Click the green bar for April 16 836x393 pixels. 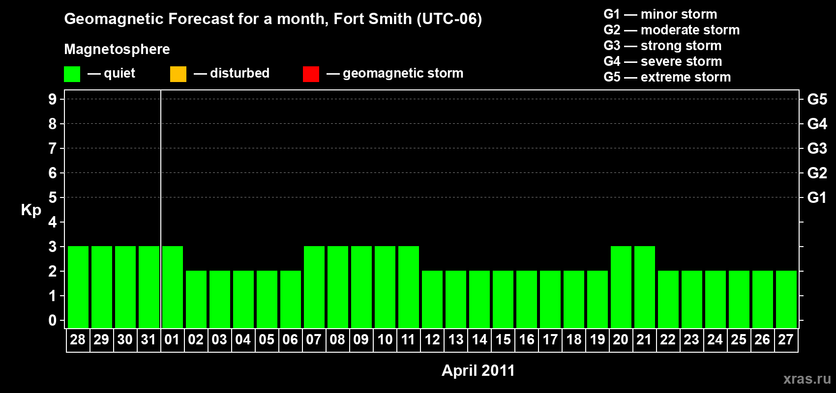[x=527, y=299]
